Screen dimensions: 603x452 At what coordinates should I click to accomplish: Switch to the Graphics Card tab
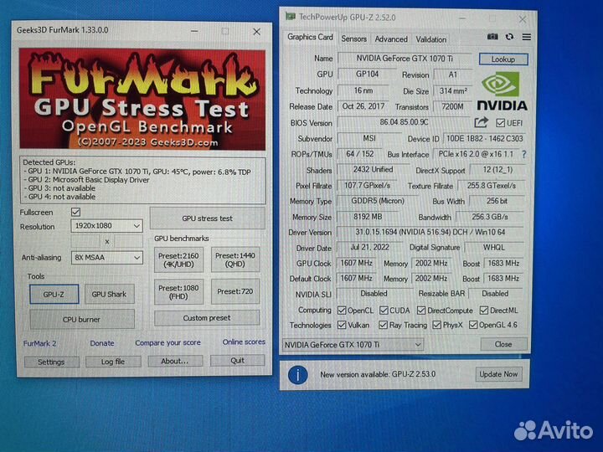[310, 38]
